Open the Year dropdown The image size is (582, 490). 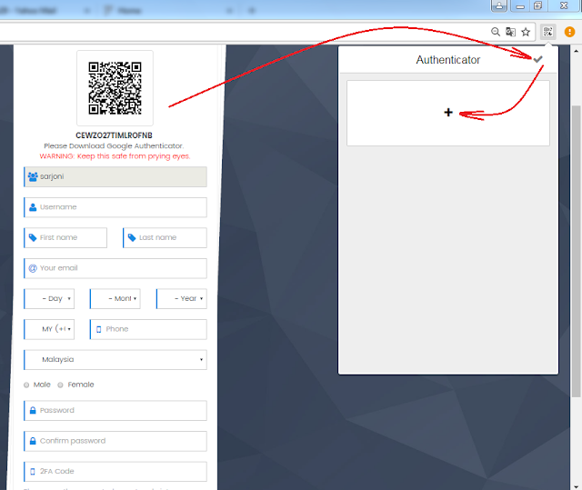click(x=182, y=298)
